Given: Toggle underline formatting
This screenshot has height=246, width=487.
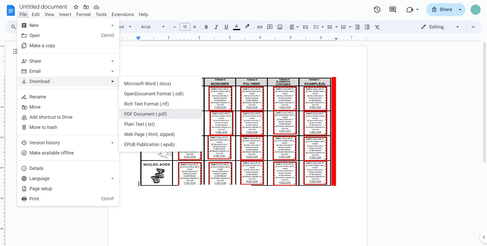Looking at the screenshot, I should (x=226, y=27).
